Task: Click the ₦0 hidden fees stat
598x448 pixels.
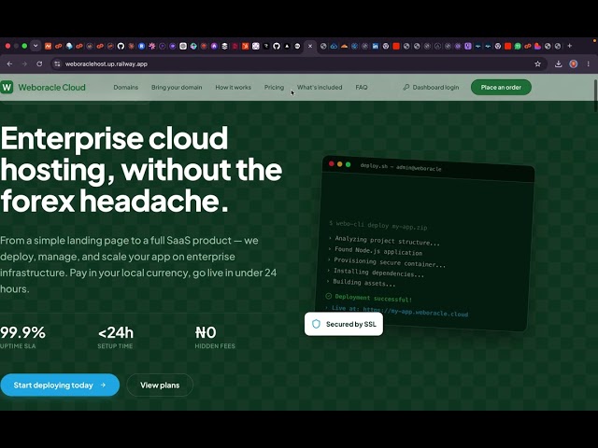Action: click(206, 332)
